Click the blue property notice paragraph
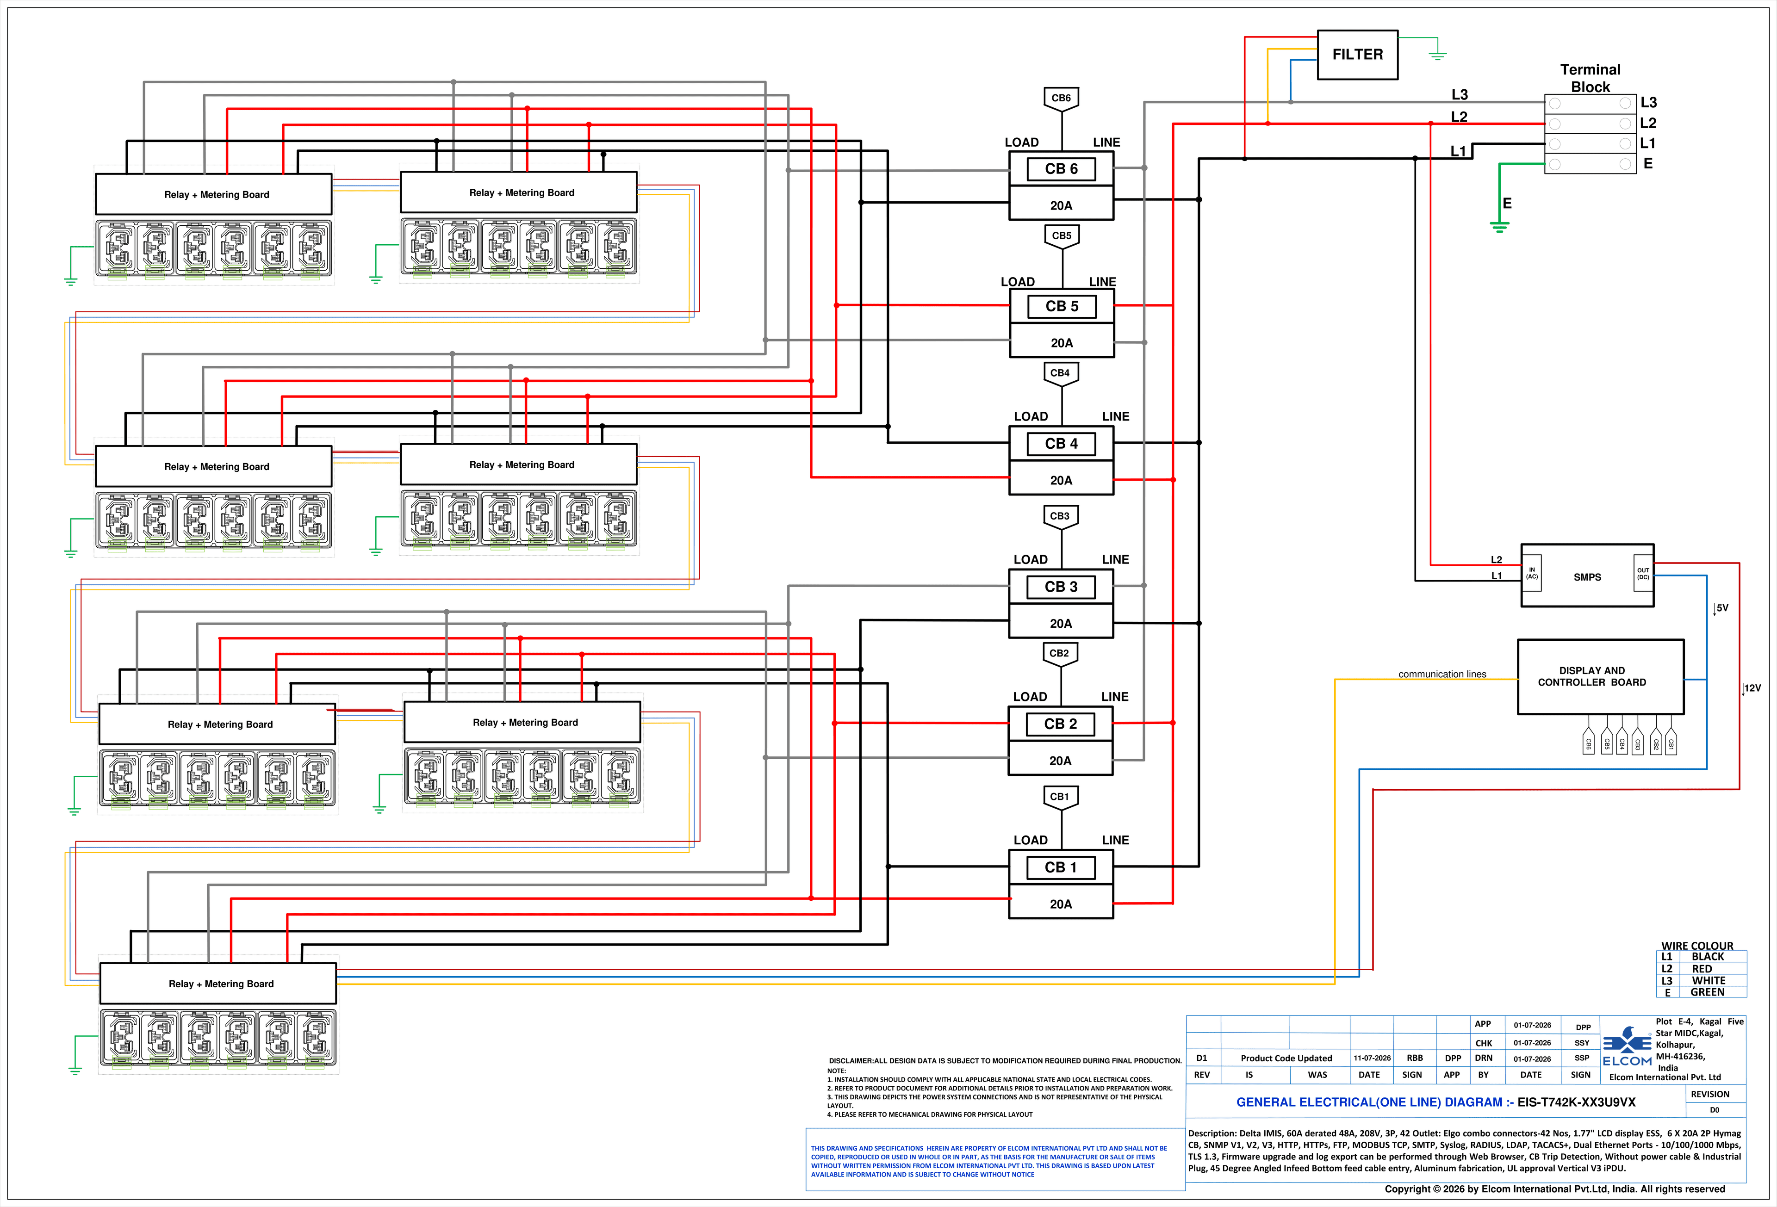 [988, 1161]
